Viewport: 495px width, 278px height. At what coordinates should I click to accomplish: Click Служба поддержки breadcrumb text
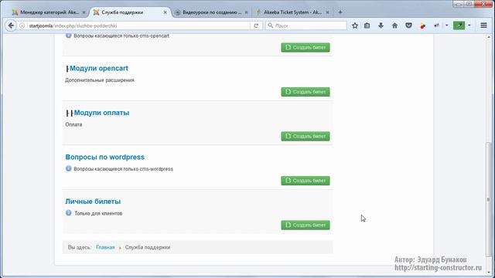[148, 247]
